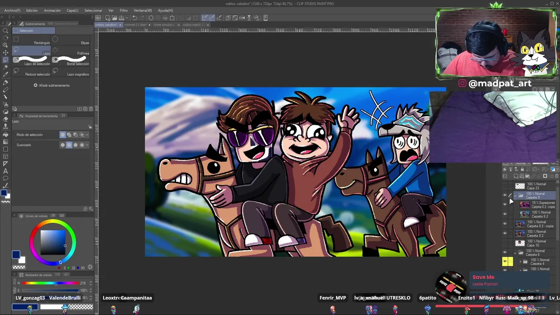
Task: Open the Animación menu
Action: coord(52,10)
